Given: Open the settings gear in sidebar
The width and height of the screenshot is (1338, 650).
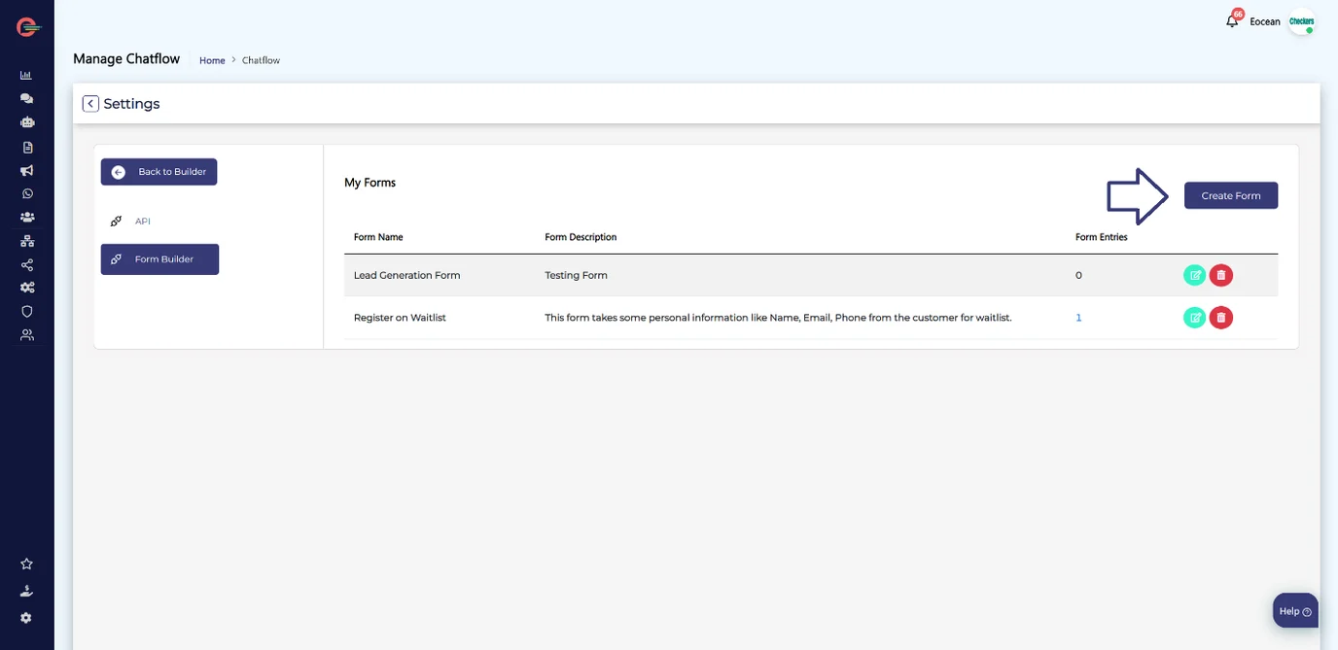Looking at the screenshot, I should 26,618.
